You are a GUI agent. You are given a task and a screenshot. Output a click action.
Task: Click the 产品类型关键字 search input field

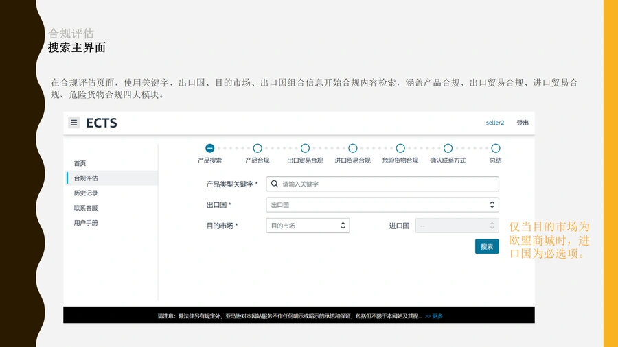[x=382, y=184]
